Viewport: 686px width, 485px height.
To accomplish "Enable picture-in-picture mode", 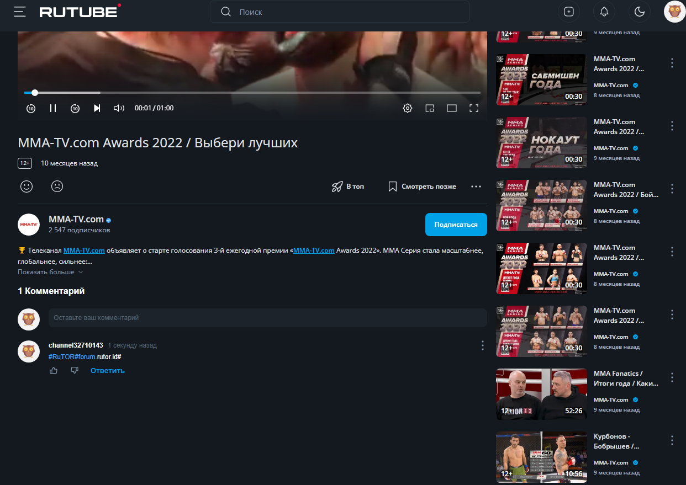I will (x=430, y=108).
